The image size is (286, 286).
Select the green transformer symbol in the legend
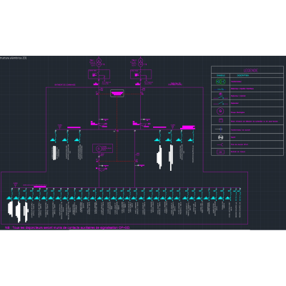(220, 82)
